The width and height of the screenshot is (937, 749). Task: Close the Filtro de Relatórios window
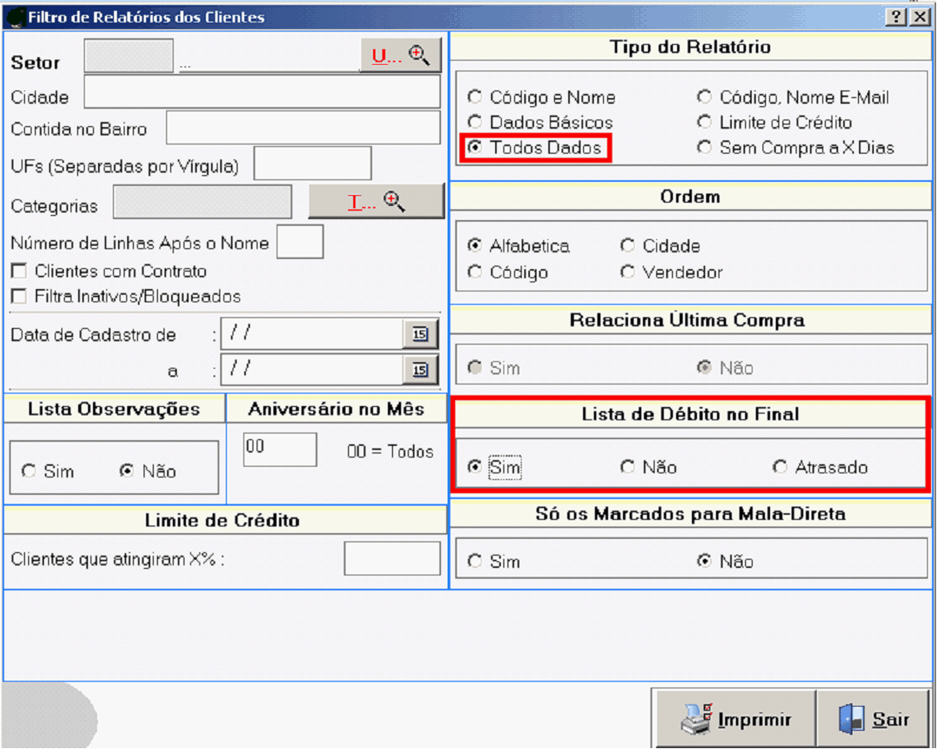pyautogui.click(x=919, y=17)
